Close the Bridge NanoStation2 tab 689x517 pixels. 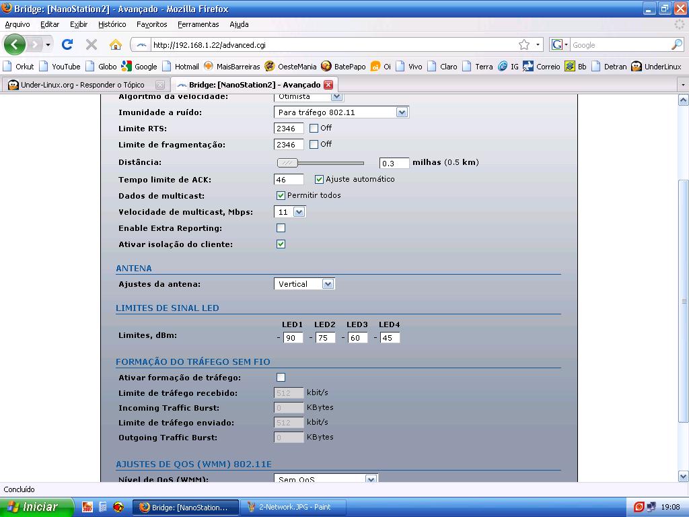(x=328, y=85)
